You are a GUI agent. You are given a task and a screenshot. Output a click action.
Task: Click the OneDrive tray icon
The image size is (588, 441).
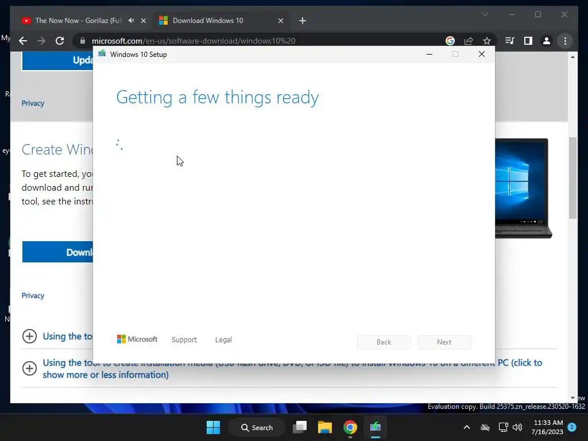click(x=485, y=427)
